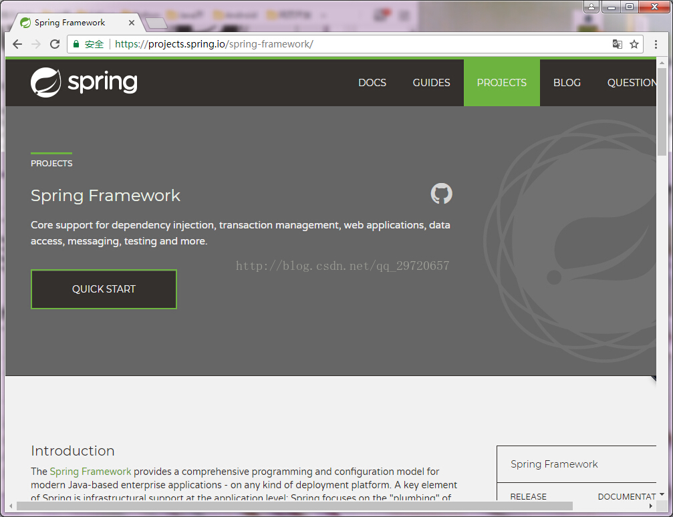
Task: Click the scroll right arrow
Action: coord(651,506)
